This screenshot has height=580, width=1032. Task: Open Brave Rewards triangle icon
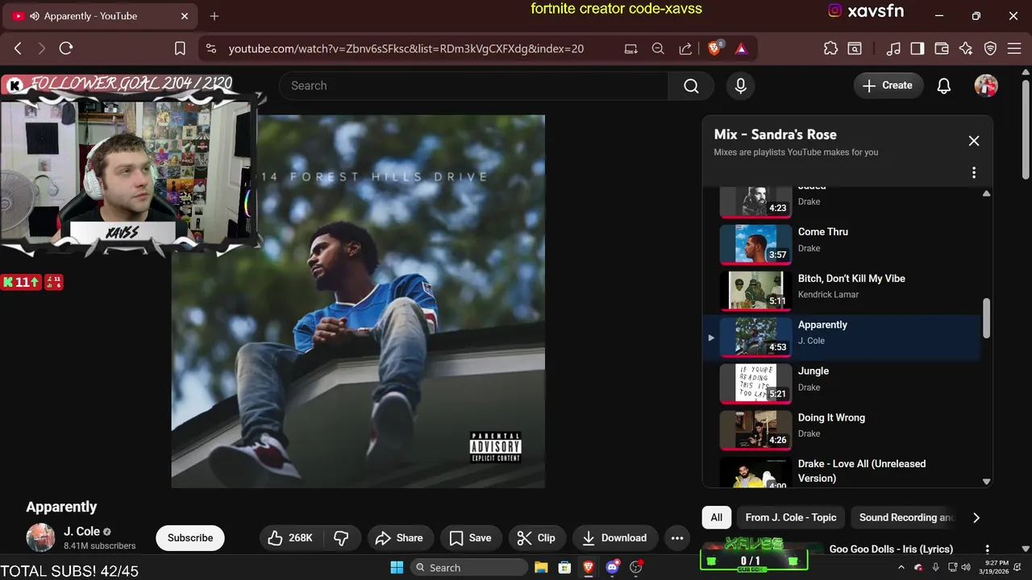coord(741,48)
